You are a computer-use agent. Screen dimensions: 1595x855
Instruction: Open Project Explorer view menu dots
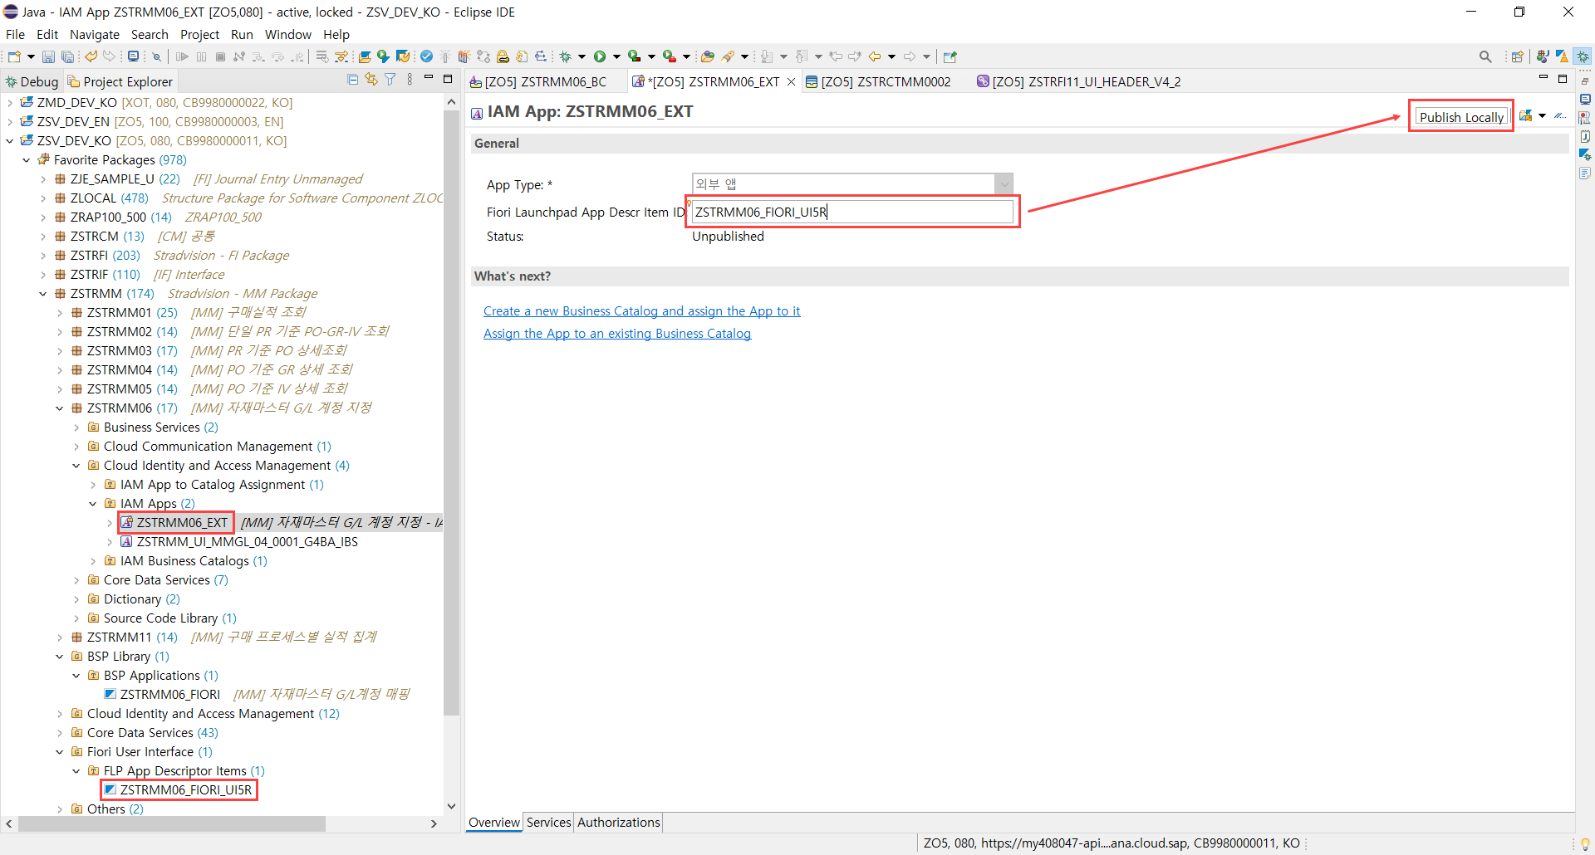point(410,80)
